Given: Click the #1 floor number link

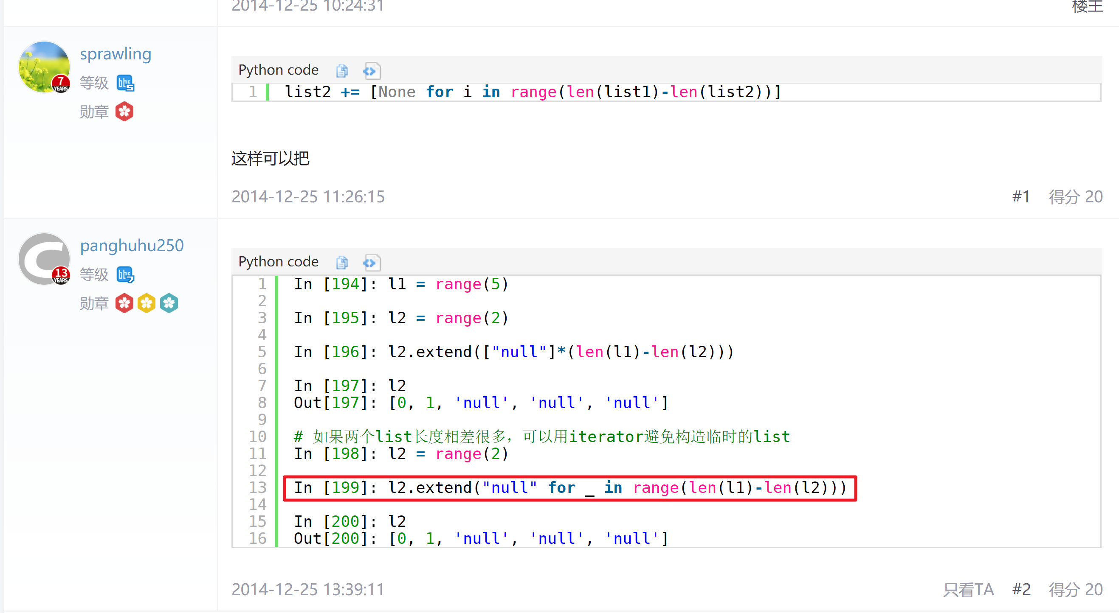Looking at the screenshot, I should (x=1021, y=196).
